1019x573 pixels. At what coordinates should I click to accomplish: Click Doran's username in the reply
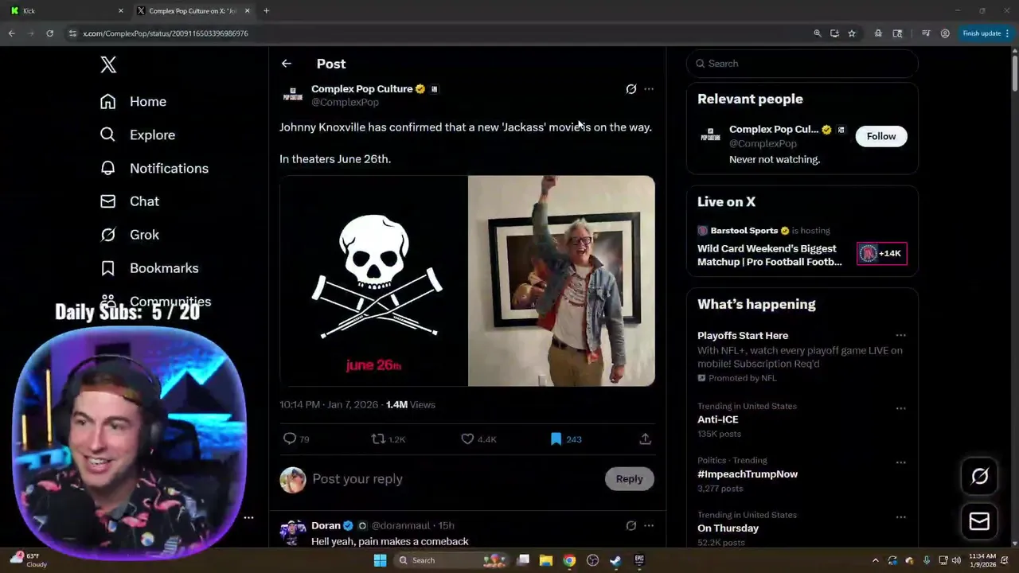(x=326, y=526)
